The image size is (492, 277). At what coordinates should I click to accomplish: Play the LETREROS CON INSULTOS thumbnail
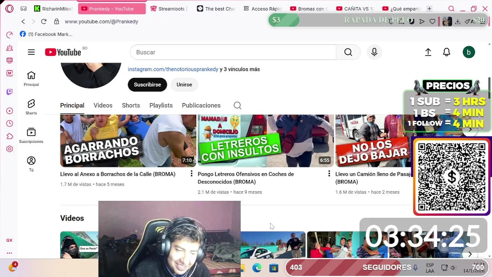coord(266,141)
